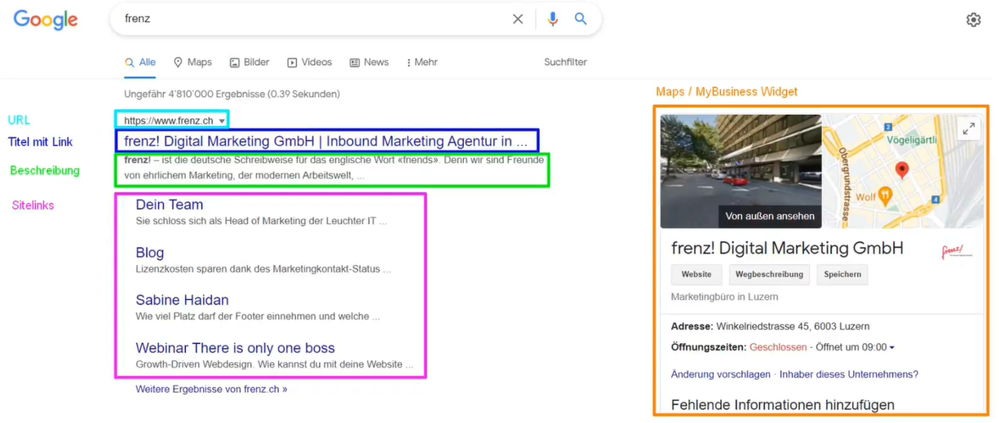
Task: Open the Mehr menu
Action: click(x=422, y=62)
